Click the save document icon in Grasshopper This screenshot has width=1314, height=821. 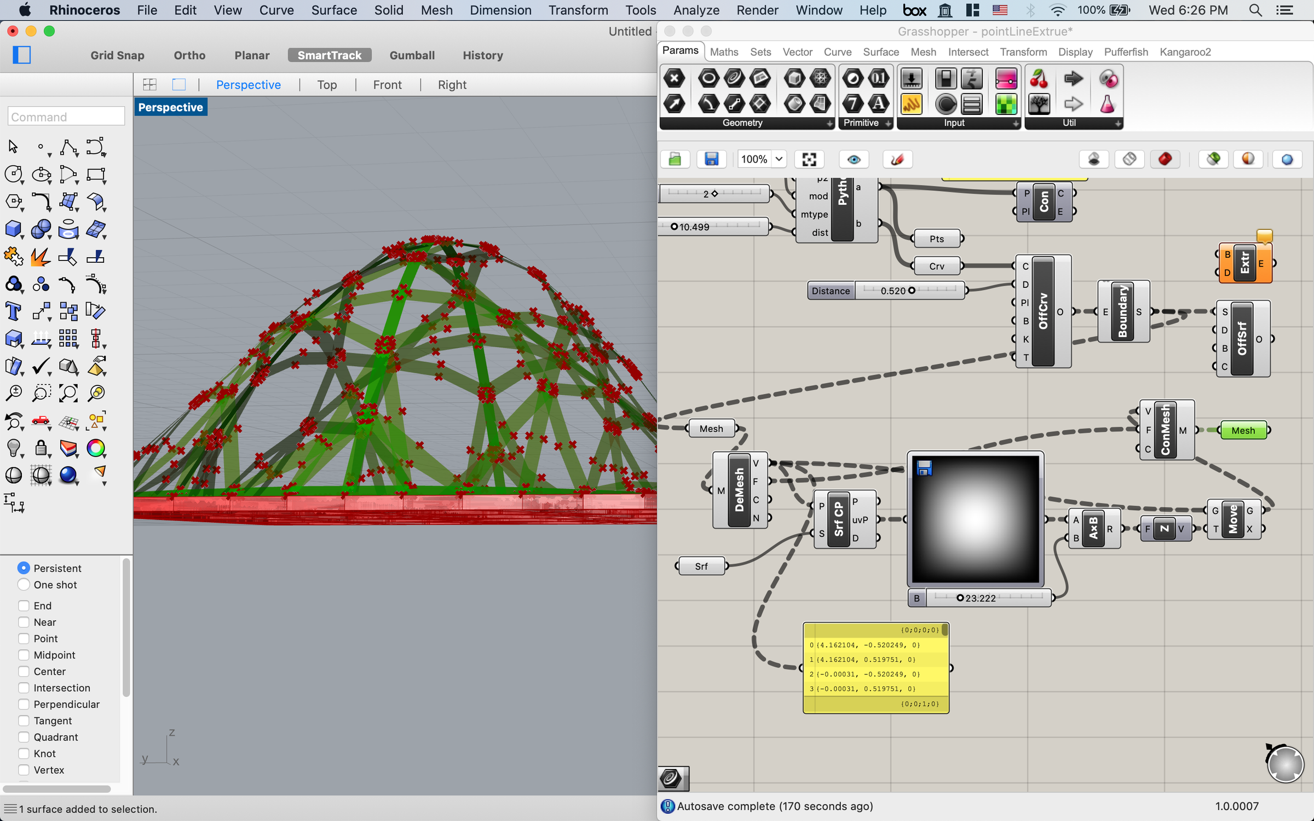click(712, 159)
